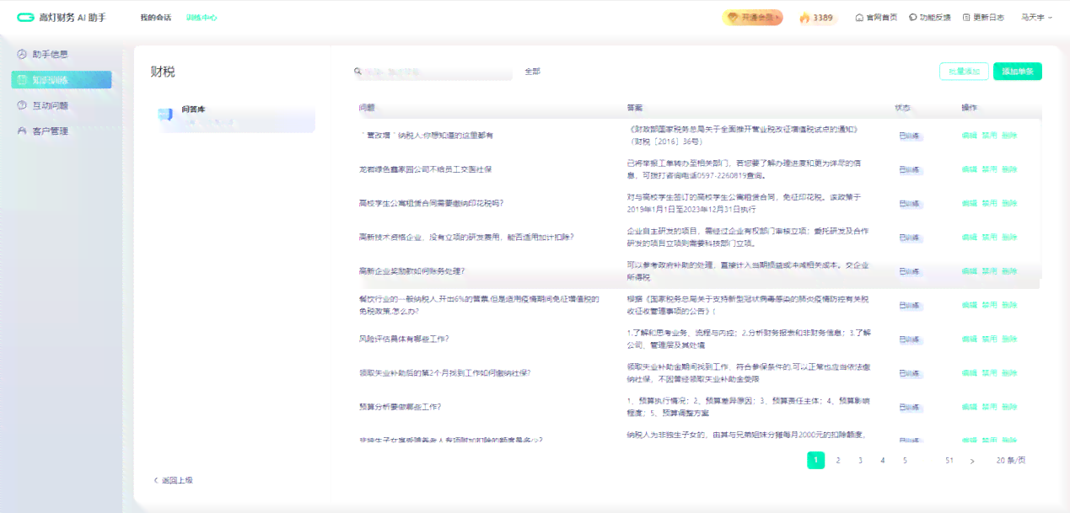Click the 高灯财务 AI 助手 logo icon

(25, 18)
